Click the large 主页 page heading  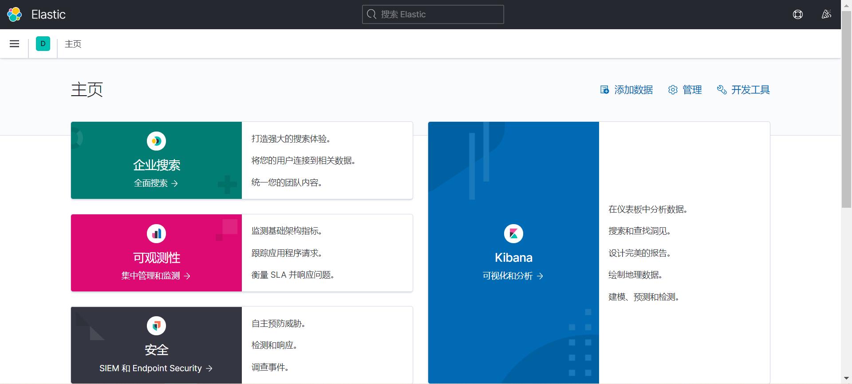(x=87, y=90)
